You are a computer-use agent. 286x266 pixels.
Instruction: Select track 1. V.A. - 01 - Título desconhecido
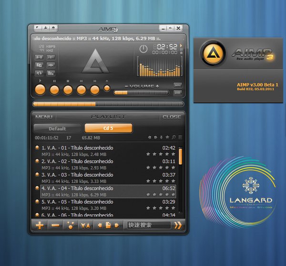108,151
